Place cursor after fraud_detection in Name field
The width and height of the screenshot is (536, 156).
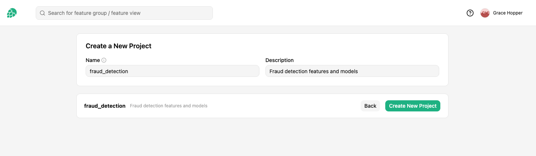(129, 71)
